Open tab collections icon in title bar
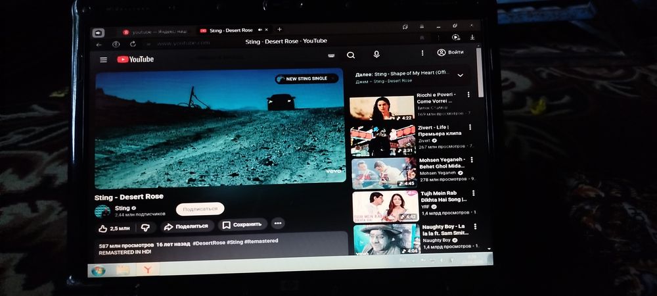Screen dimensions: 657x296 (405, 26)
